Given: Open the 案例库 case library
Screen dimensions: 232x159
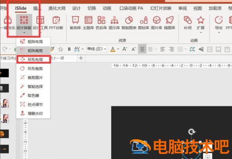Looking at the screenshot, I should (76, 23).
